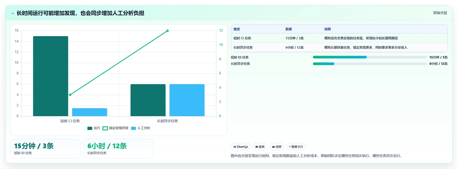Image resolution: width=458 pixels, height=169 pixels.
Task: Click the 长时异步任务 x-axis label
Action: [167, 121]
